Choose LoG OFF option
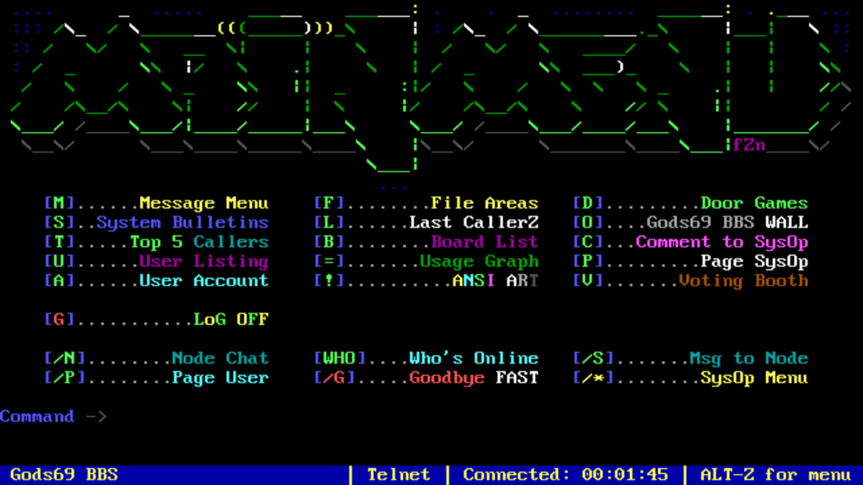 230,319
